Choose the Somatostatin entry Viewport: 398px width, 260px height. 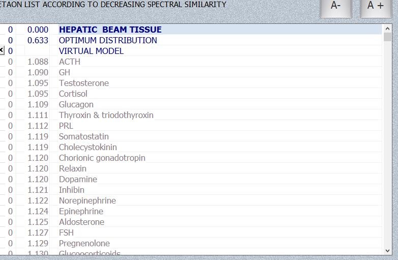point(84,136)
